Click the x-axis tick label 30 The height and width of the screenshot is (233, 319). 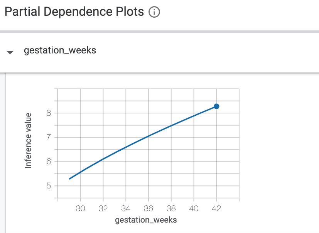80,208
